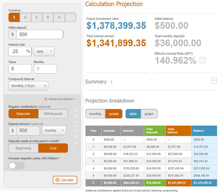Image resolution: width=220 pixels, height=194 pixels.
Task: Open the Compound interval dropdown
Action: click(28, 86)
